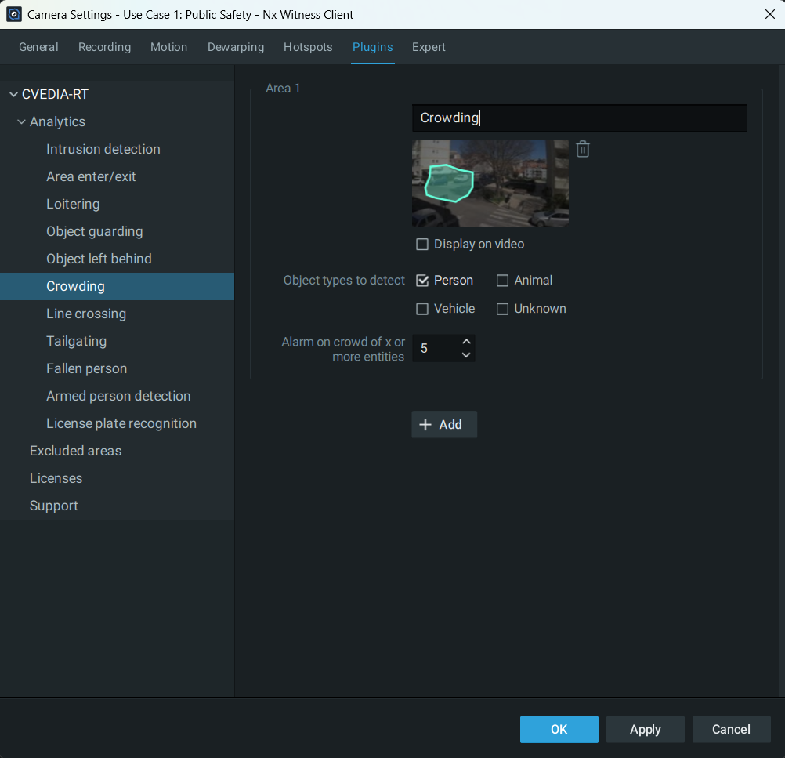Viewport: 785px width, 758px height.
Task: Decrease crowd entity count with down arrow
Action: [466, 355]
